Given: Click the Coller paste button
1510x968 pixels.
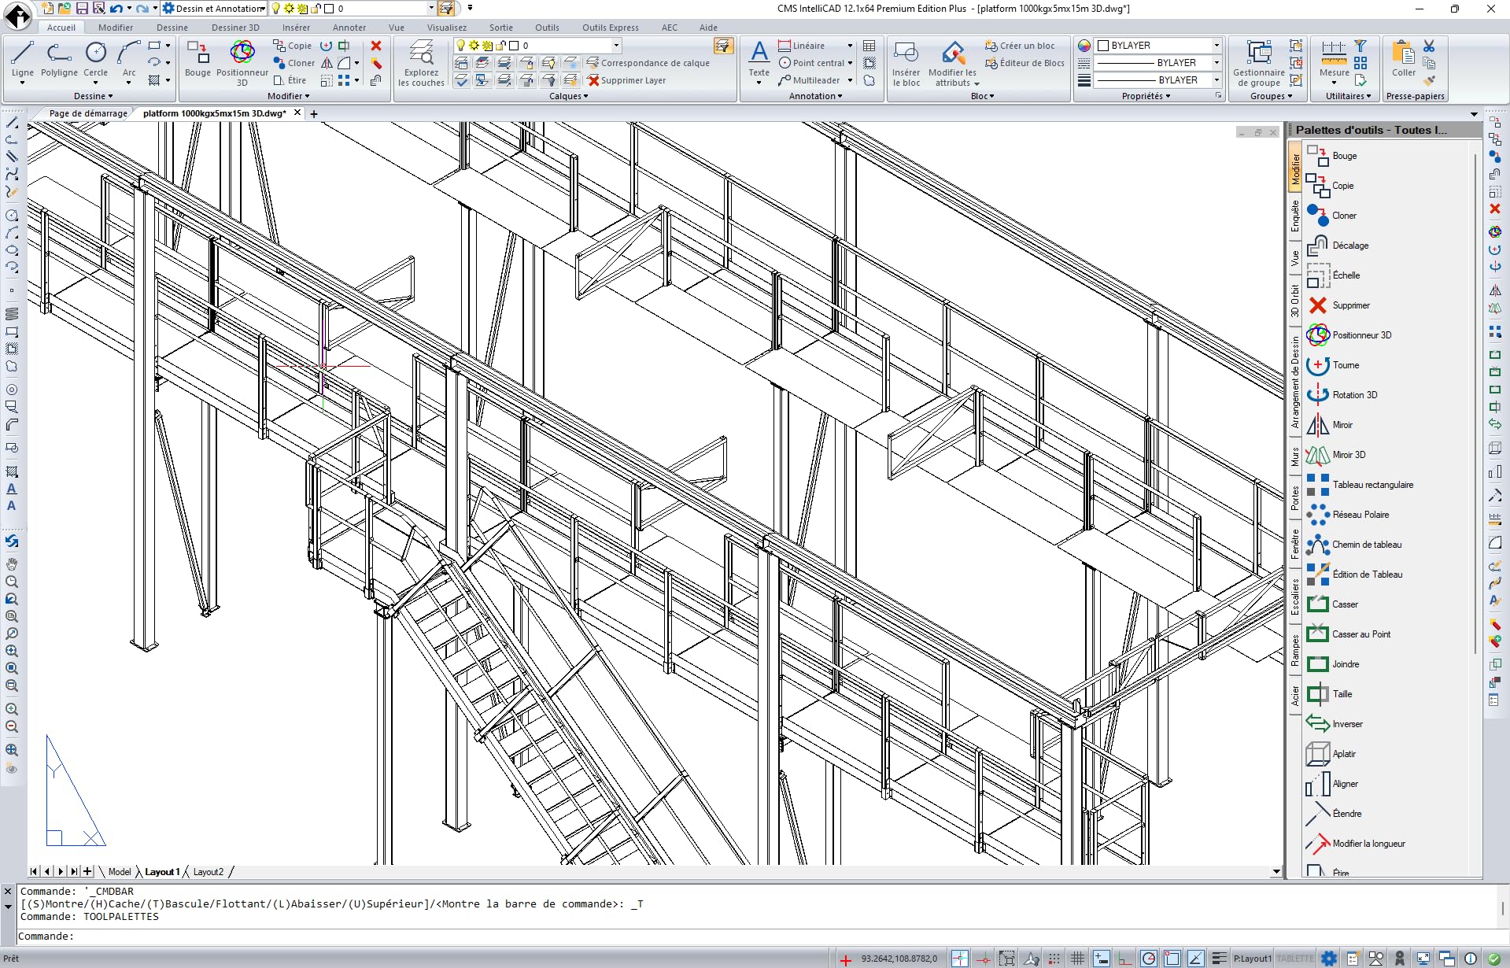Looking at the screenshot, I should coord(1403,61).
